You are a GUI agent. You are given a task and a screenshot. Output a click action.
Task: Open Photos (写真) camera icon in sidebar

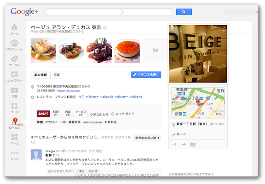[x=15, y=90]
